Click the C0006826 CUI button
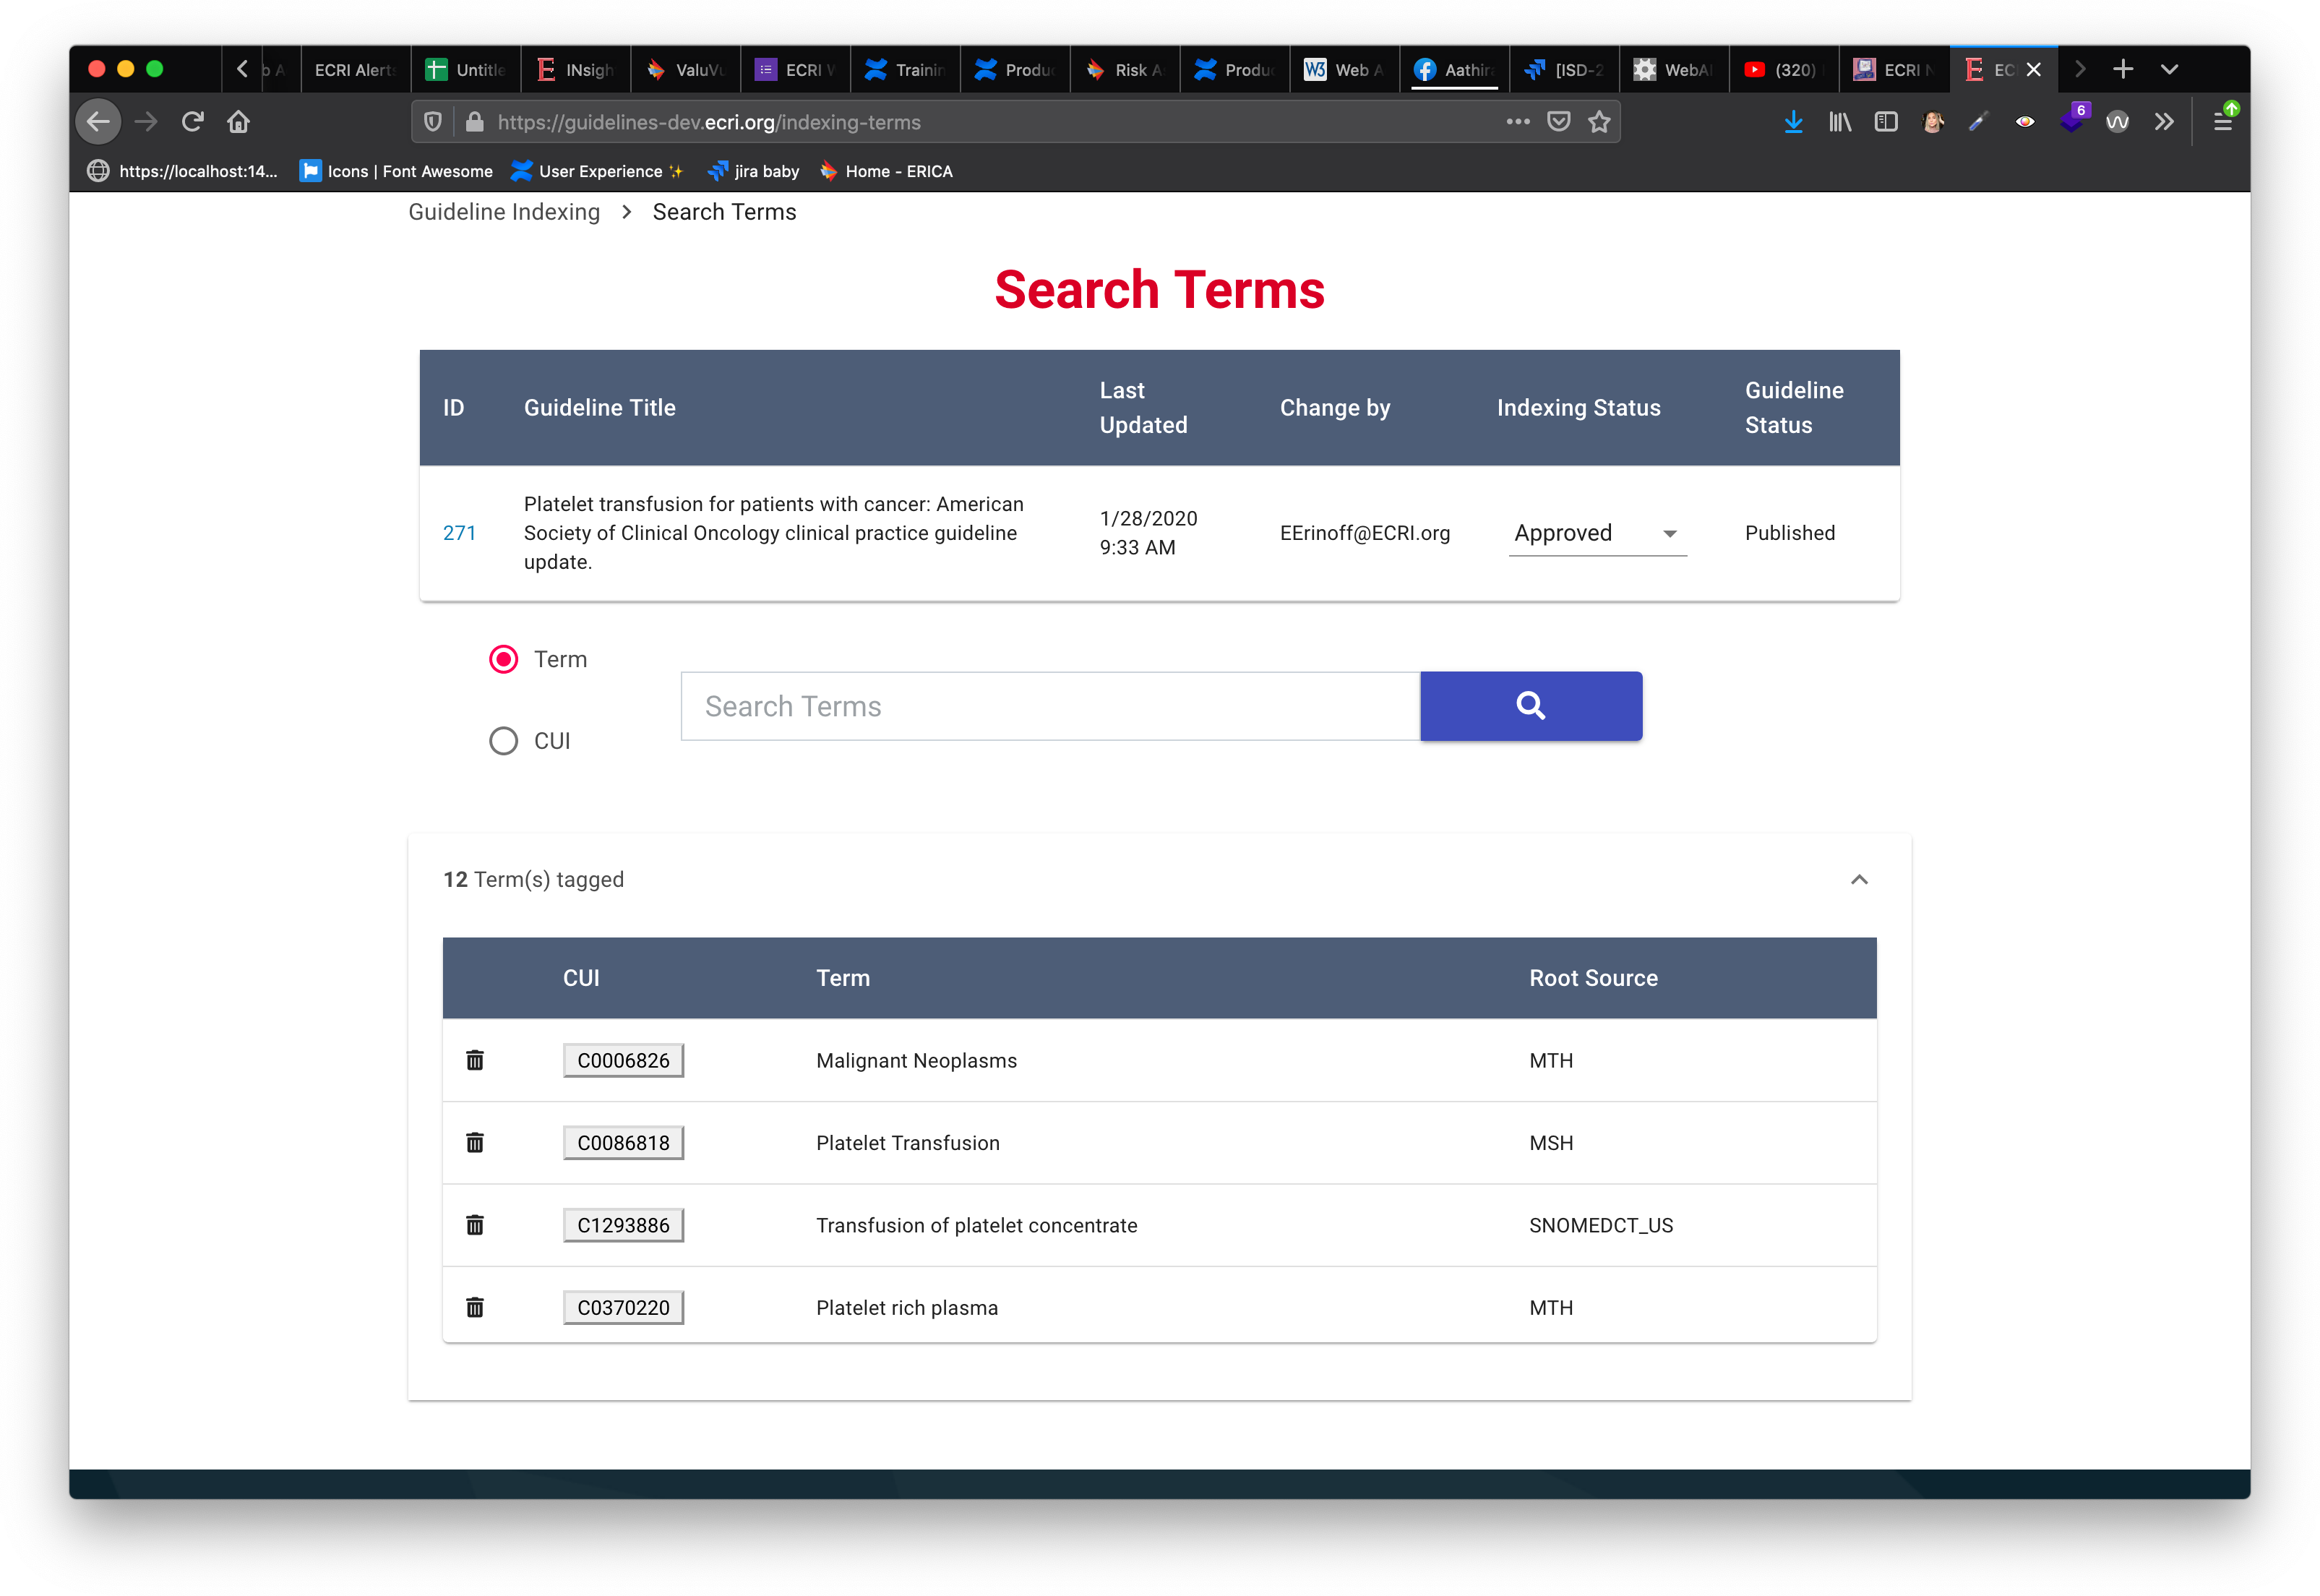The height and width of the screenshot is (1596, 2320). click(623, 1060)
